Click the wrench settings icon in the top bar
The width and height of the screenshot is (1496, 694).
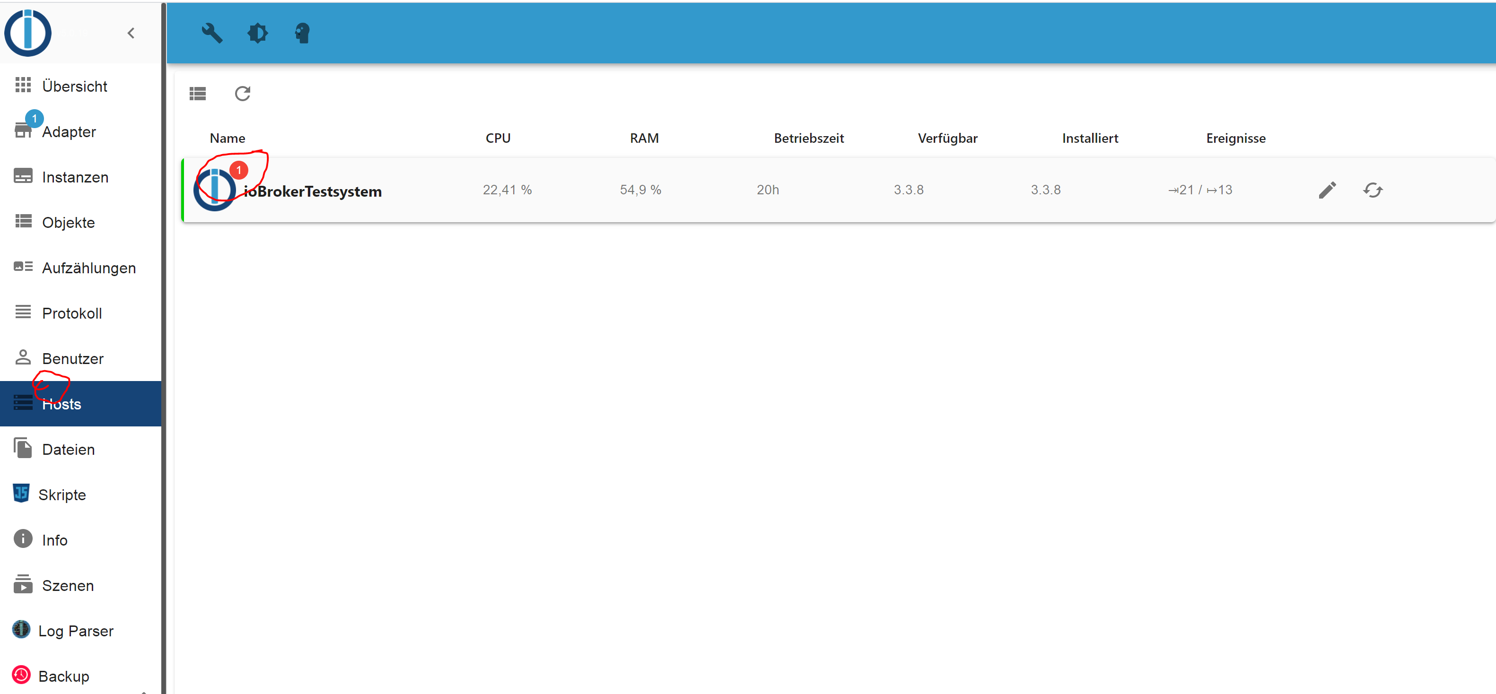212,33
